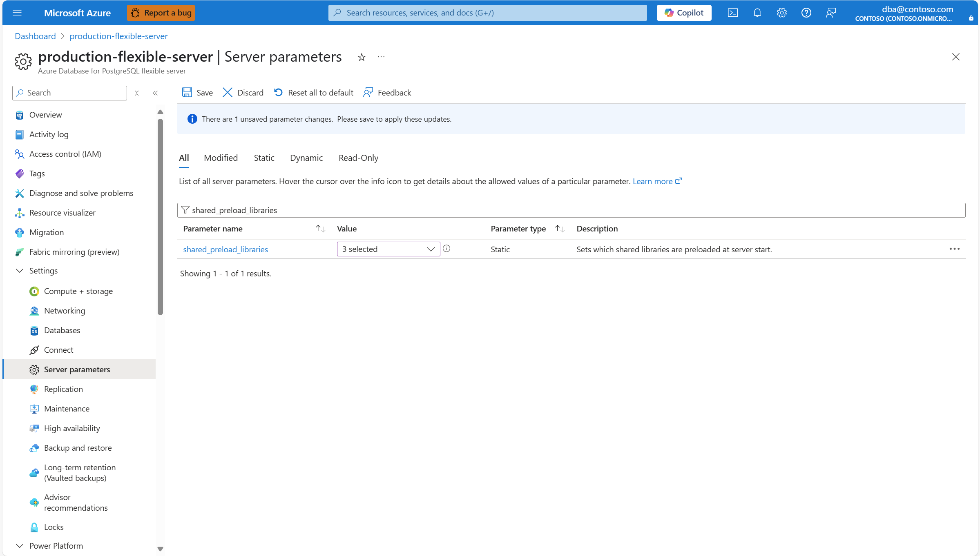The image size is (980, 556).
Task: Click the parameter filter input field
Action: tap(572, 210)
